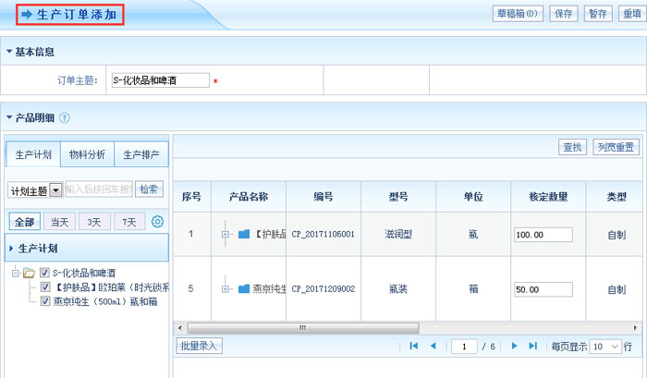This screenshot has width=647, height=378.
Task: Click the 订单主题 input field
Action: [x=159, y=80]
